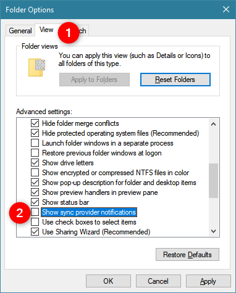Check Launch folder windows in a separate process

click(x=35, y=143)
